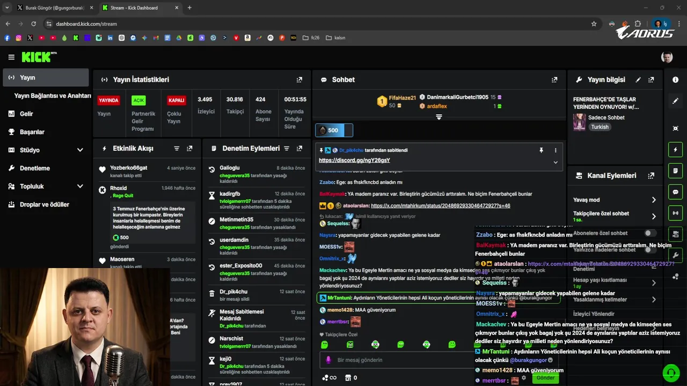Open three-dot menu on pinned message
This screenshot has height=386, width=687.
pyautogui.click(x=556, y=151)
